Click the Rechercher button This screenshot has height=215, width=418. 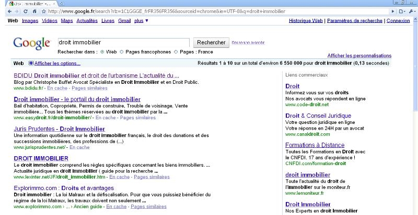tap(211, 43)
